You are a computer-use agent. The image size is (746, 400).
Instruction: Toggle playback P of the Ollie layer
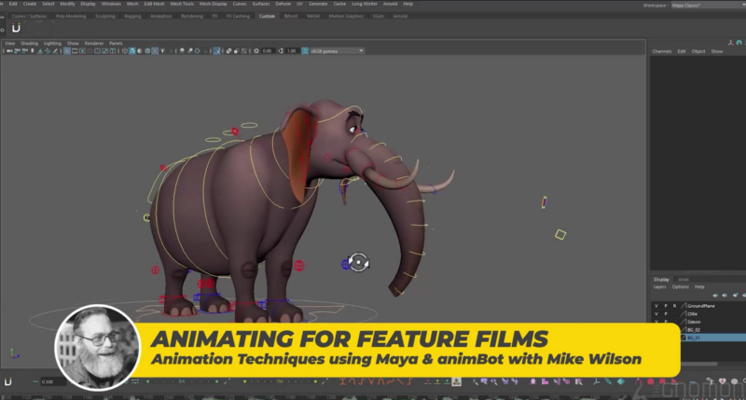(x=665, y=313)
